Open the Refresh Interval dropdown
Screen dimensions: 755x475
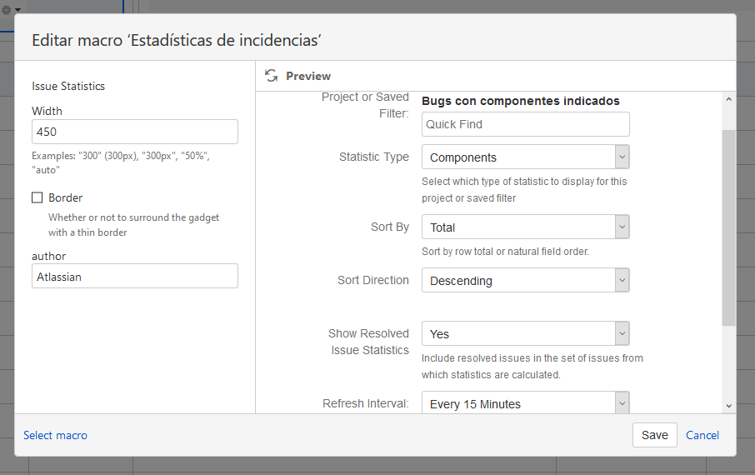[x=525, y=402]
